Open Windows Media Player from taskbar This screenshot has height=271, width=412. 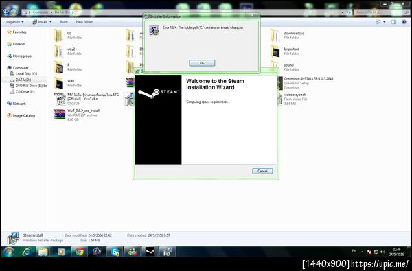(61, 252)
